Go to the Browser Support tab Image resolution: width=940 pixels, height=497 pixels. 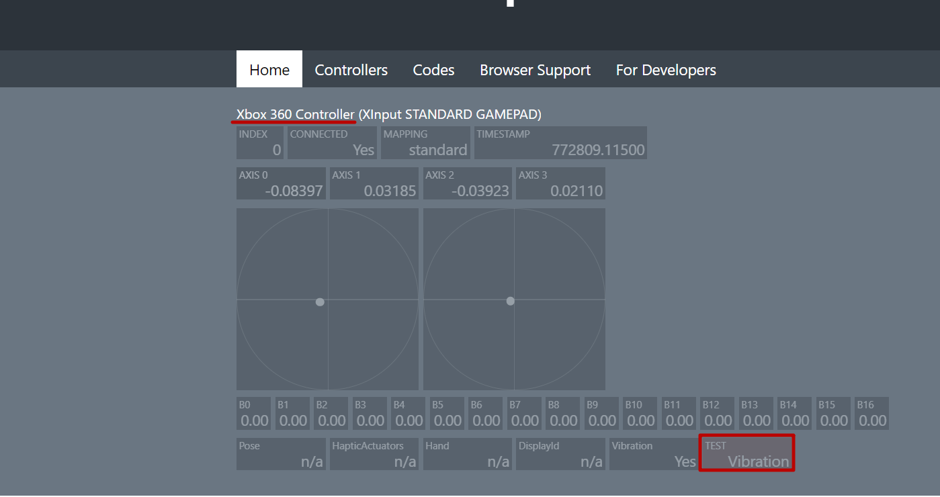tap(535, 70)
